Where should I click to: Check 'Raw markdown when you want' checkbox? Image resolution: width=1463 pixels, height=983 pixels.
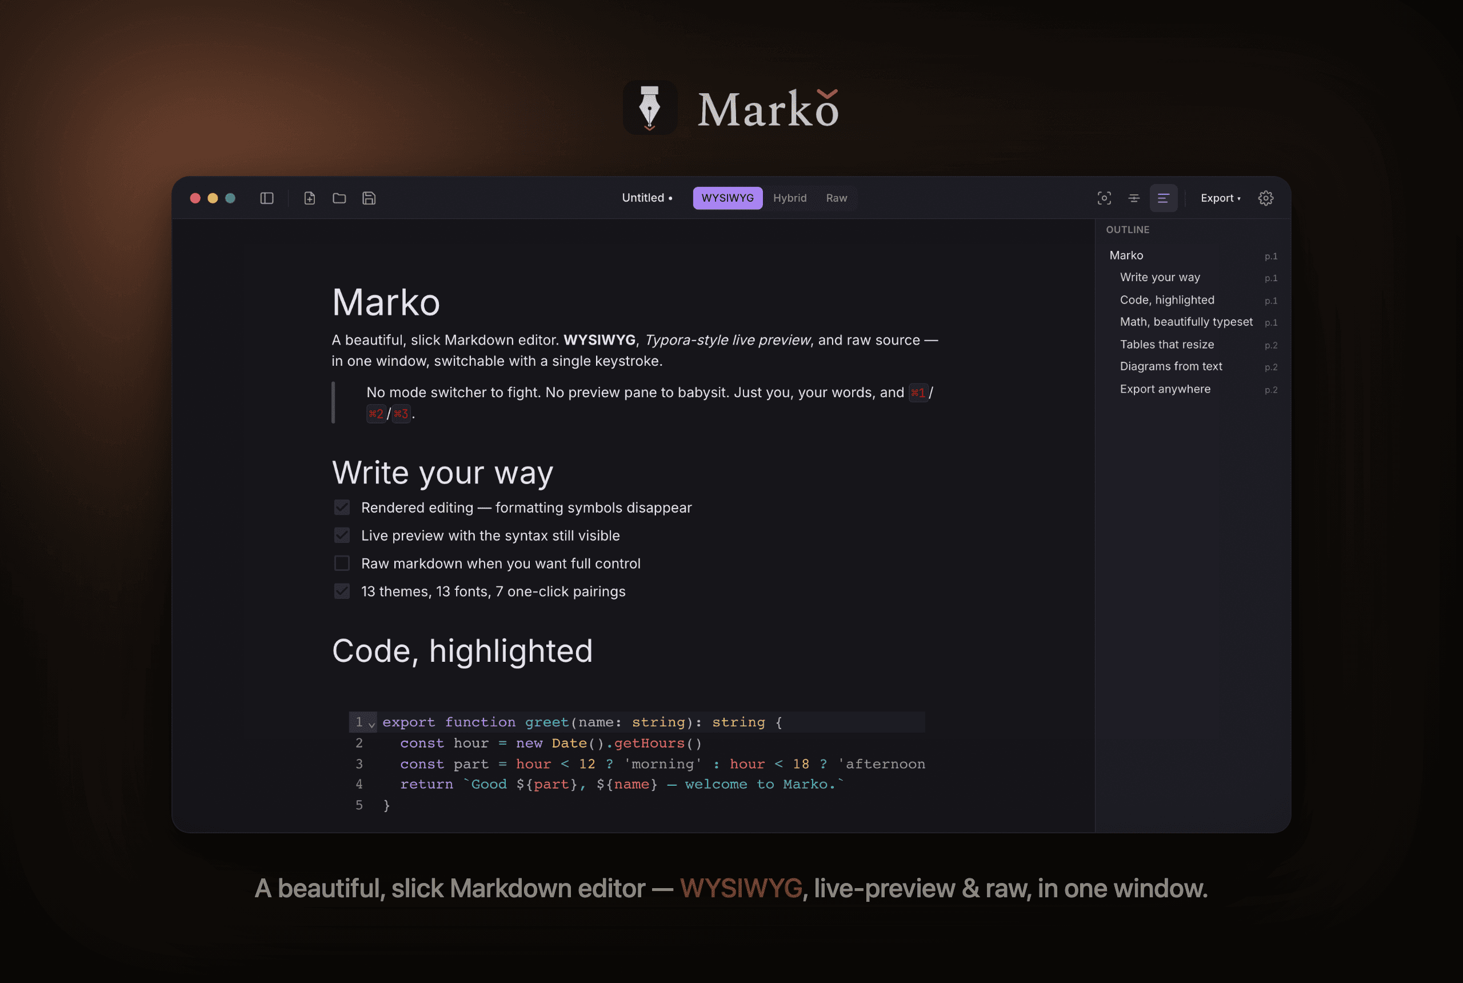pos(342,563)
